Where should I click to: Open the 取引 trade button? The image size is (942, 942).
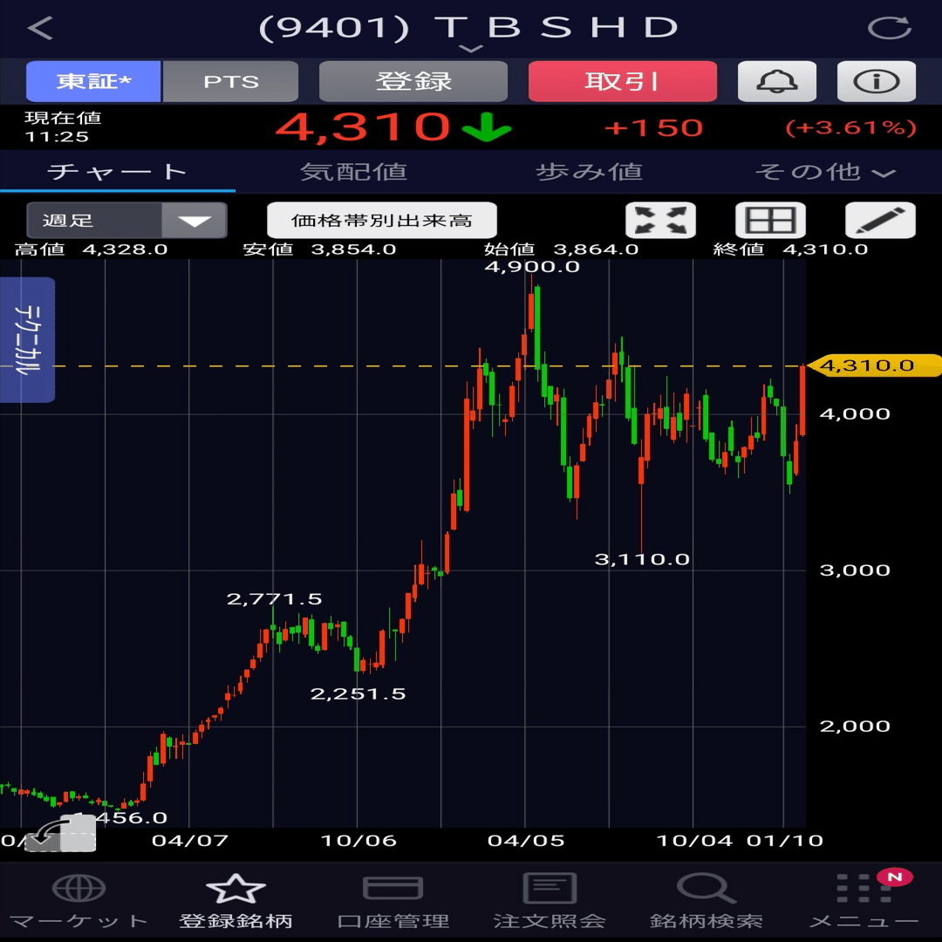tap(623, 81)
